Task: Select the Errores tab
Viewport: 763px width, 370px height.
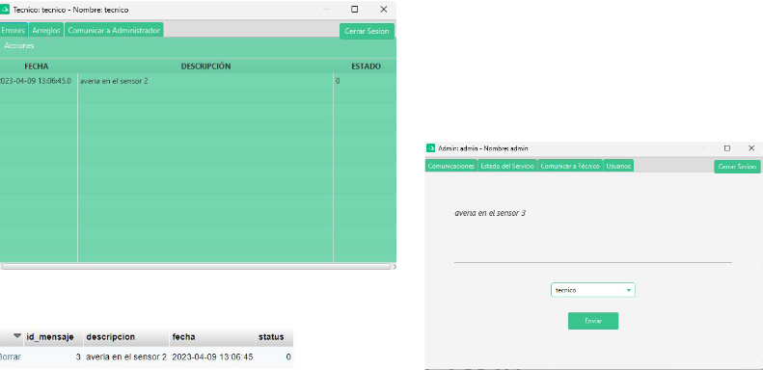Action: pos(14,30)
